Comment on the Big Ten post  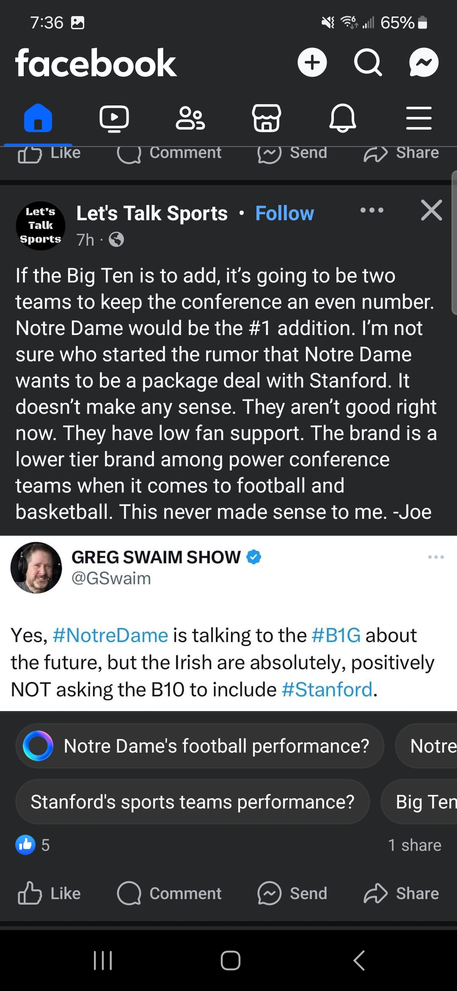click(x=169, y=893)
